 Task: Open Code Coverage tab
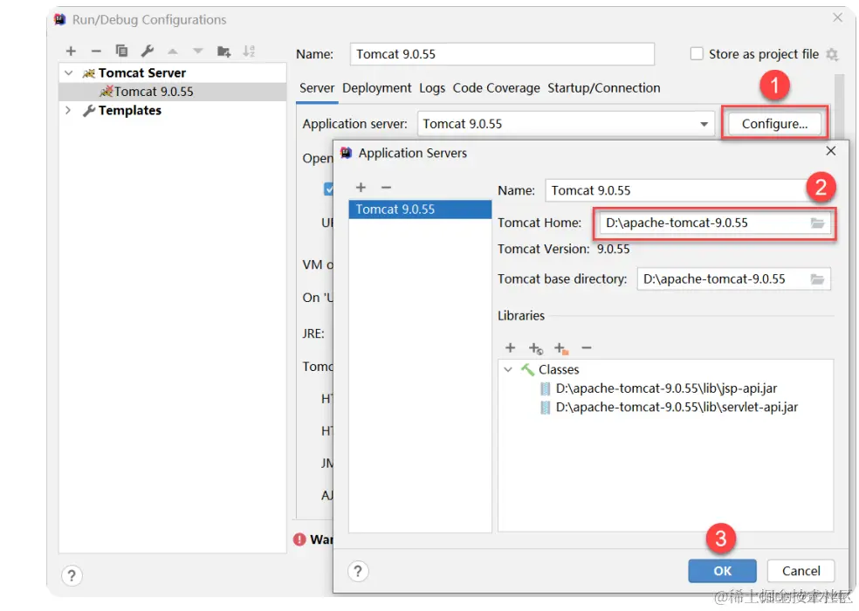[x=497, y=88]
